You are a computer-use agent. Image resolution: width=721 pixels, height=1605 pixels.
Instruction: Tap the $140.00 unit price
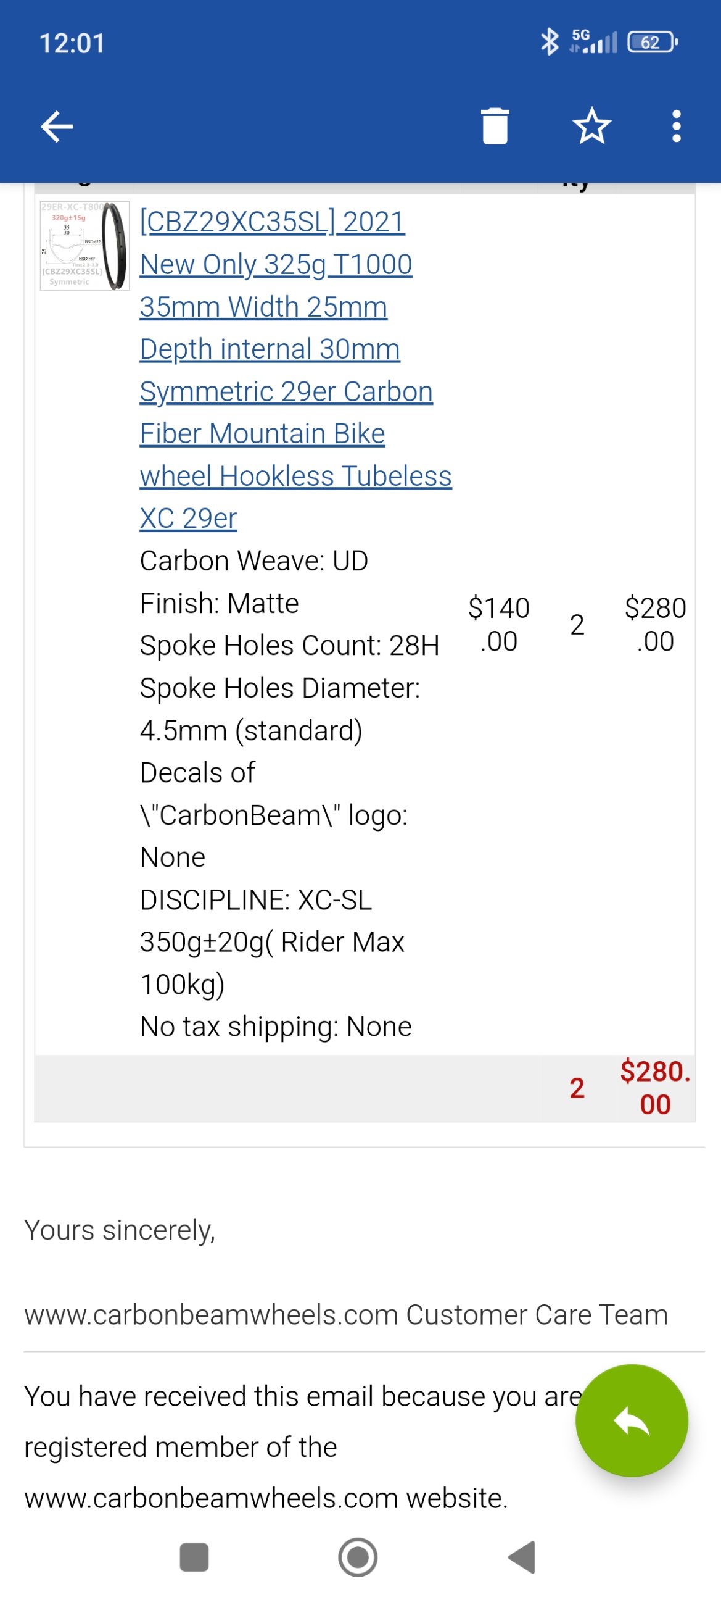point(499,624)
